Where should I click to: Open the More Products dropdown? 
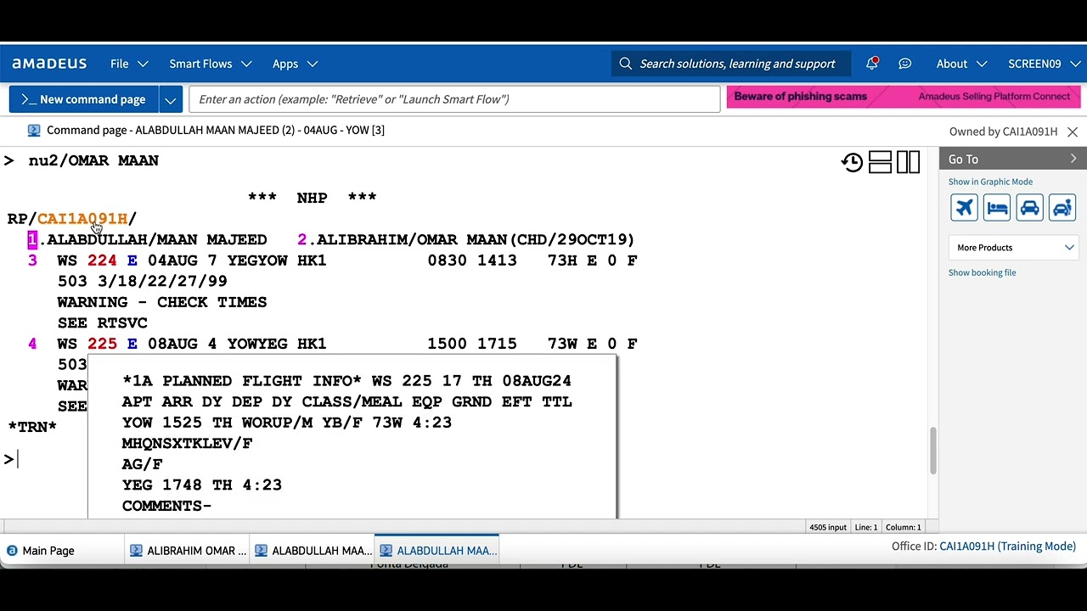pyautogui.click(x=1013, y=248)
